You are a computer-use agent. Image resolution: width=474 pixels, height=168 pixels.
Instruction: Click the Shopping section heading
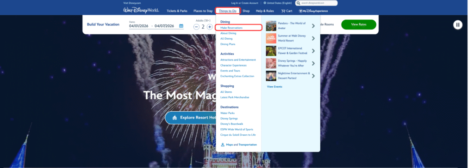[227, 86]
